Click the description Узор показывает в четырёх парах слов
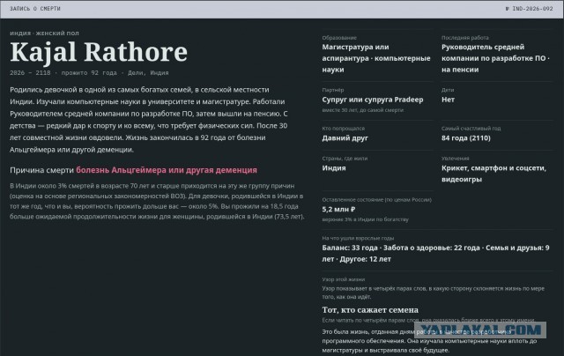 tap(433, 293)
